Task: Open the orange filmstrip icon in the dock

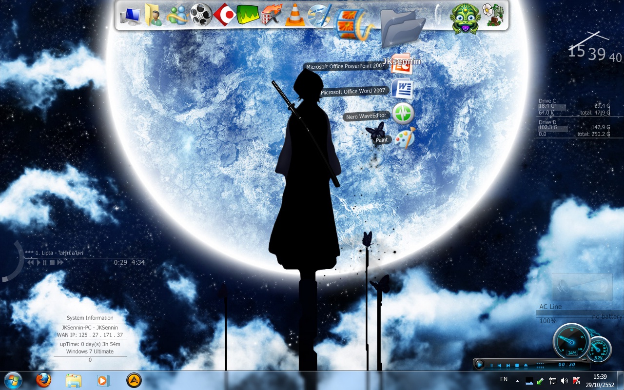Action: (354, 24)
